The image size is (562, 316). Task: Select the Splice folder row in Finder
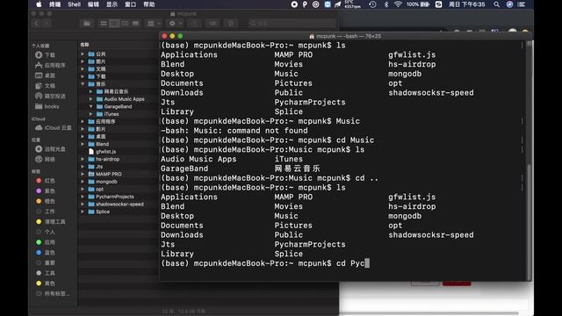[x=119, y=212]
